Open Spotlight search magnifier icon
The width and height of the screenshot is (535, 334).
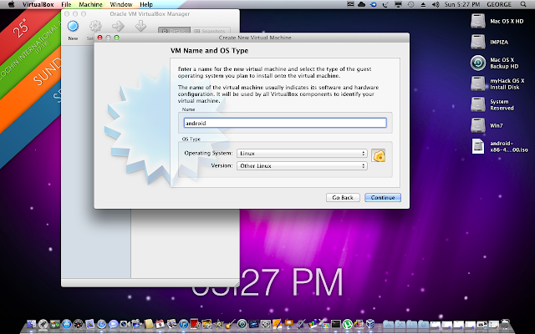tap(523, 4)
